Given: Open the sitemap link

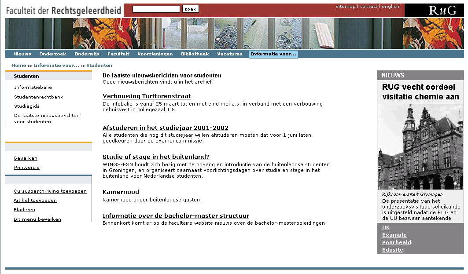Looking at the screenshot, I should point(346,7).
